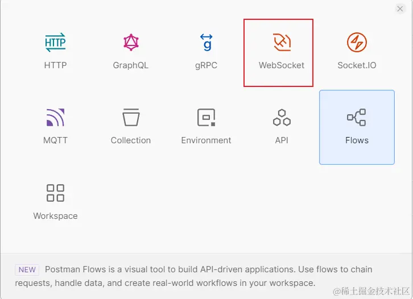Create a new Collection
Screen dimensions: 413x299
coord(131,127)
